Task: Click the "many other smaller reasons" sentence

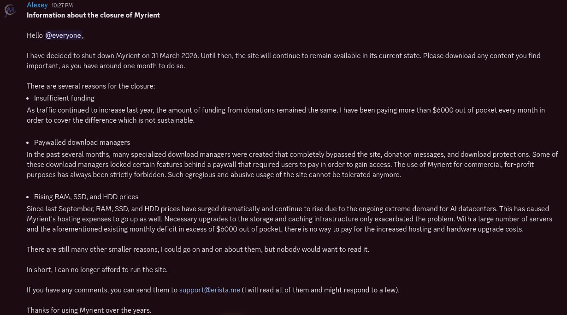Action: coord(198,250)
